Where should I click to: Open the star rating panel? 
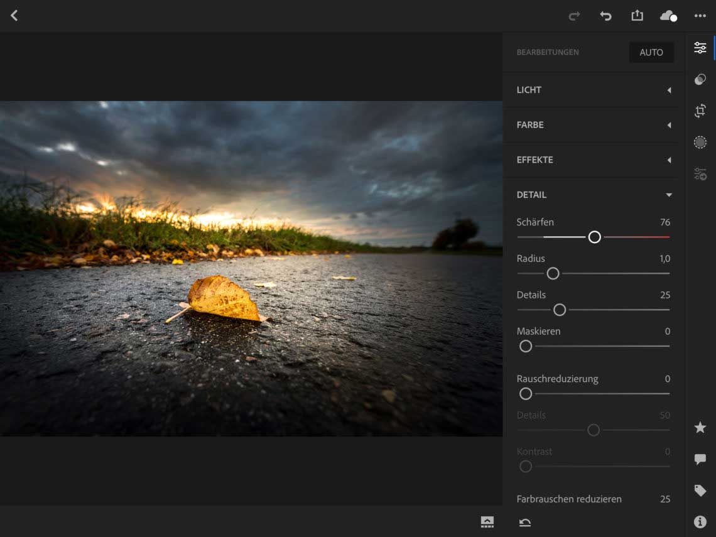pos(700,428)
